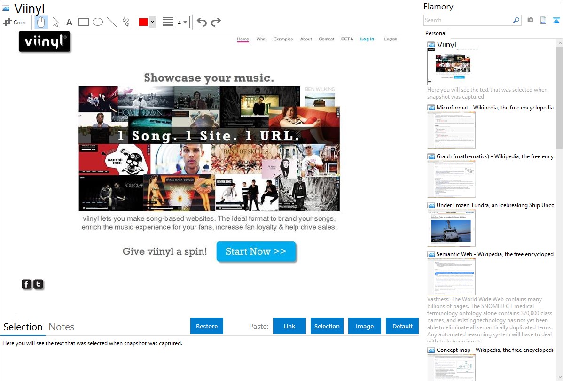Open the Under Frozen Tundra snapshot thumbnail
The width and height of the screenshot is (563, 381).
[x=451, y=228]
